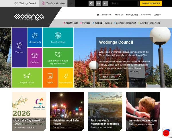Select the Pay Rates house icon tile
Image resolution: width=172 pixels, height=138 pixels.
[35, 57]
